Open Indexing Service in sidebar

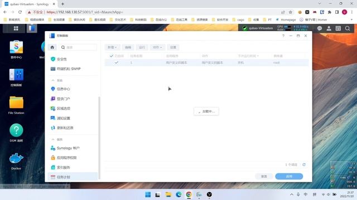(63, 167)
